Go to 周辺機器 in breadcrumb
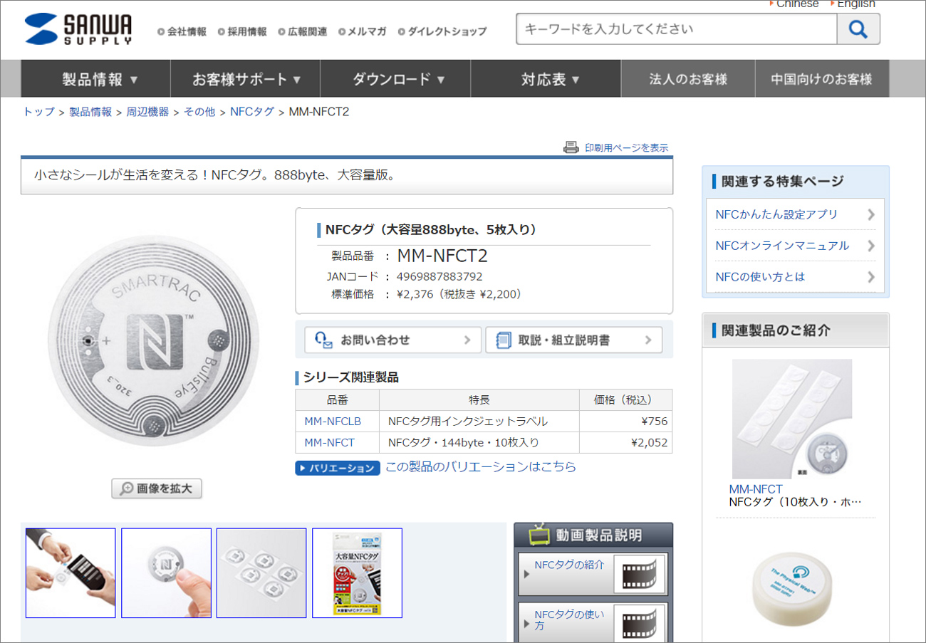The image size is (926, 643). click(x=147, y=112)
